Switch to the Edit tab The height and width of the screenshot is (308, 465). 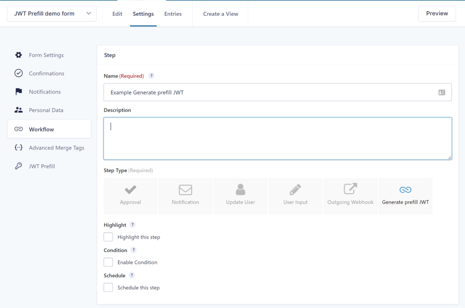(x=117, y=14)
